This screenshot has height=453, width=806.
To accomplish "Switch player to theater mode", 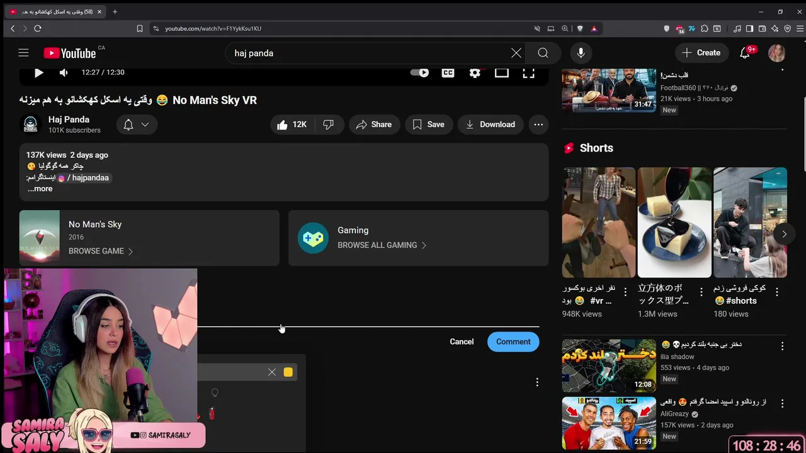I will click(x=501, y=72).
